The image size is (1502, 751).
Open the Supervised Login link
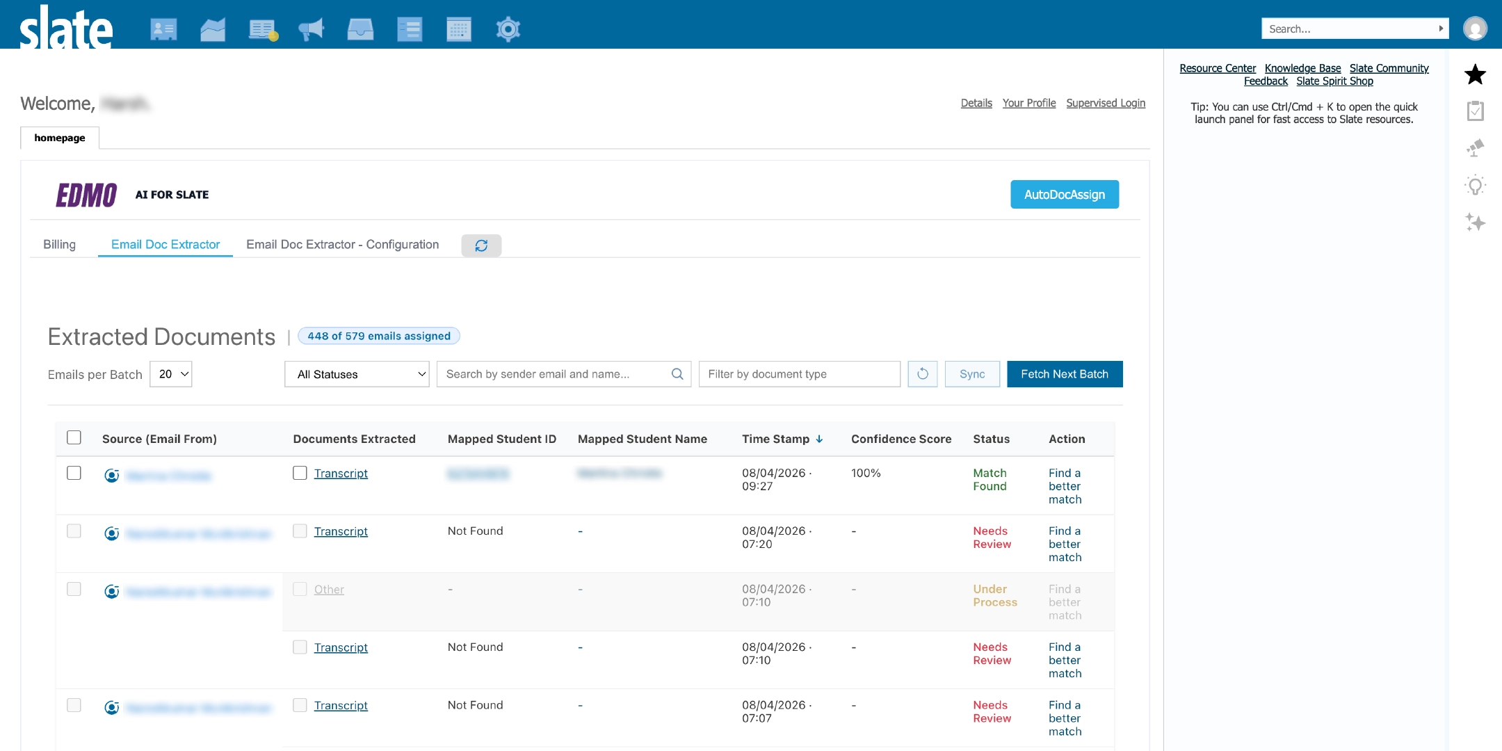1106,103
